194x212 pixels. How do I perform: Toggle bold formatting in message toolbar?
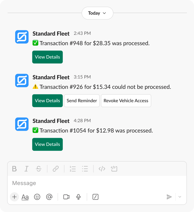click(x=14, y=169)
